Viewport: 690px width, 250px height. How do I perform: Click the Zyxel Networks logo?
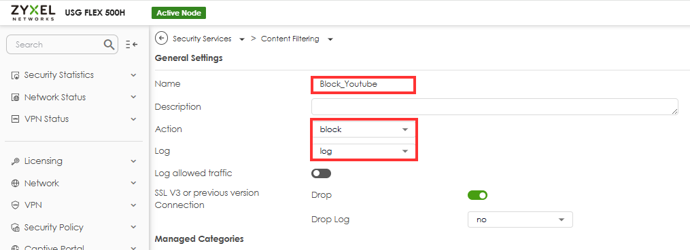pos(33,12)
